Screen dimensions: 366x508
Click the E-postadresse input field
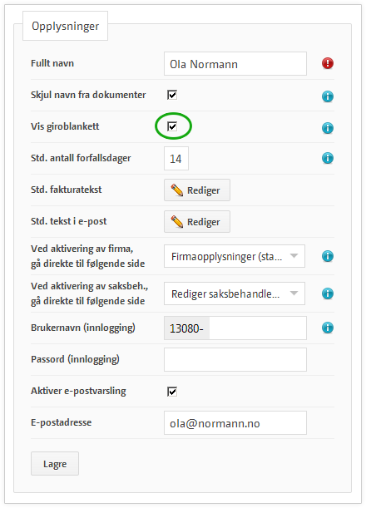point(235,423)
